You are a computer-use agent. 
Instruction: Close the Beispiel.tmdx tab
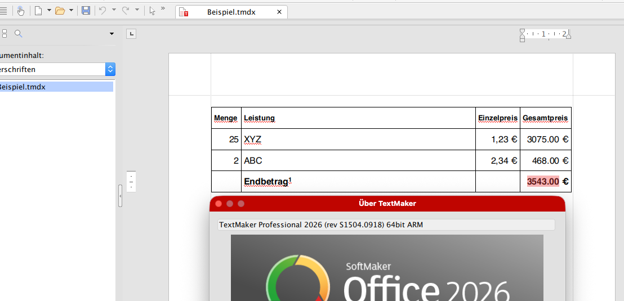[279, 12]
